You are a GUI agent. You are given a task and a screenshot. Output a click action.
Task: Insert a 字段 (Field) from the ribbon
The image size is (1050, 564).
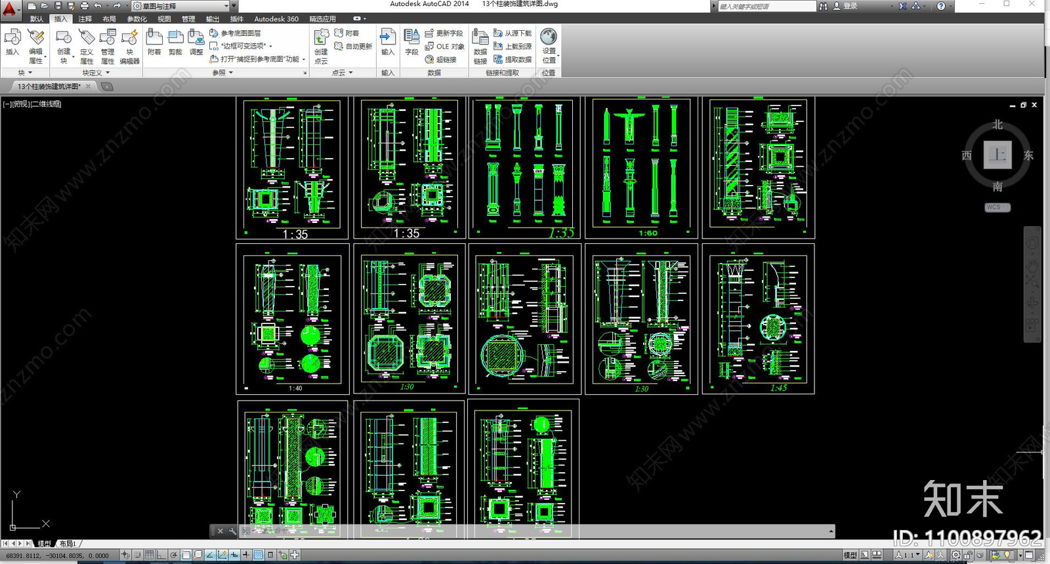(411, 42)
